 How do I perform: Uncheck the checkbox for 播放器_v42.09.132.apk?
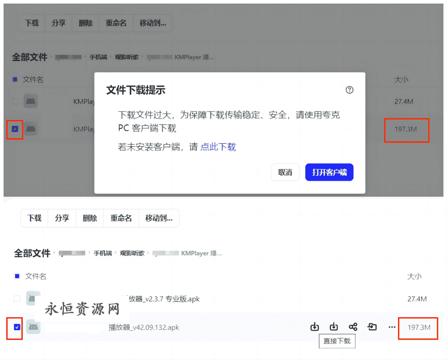(17, 327)
